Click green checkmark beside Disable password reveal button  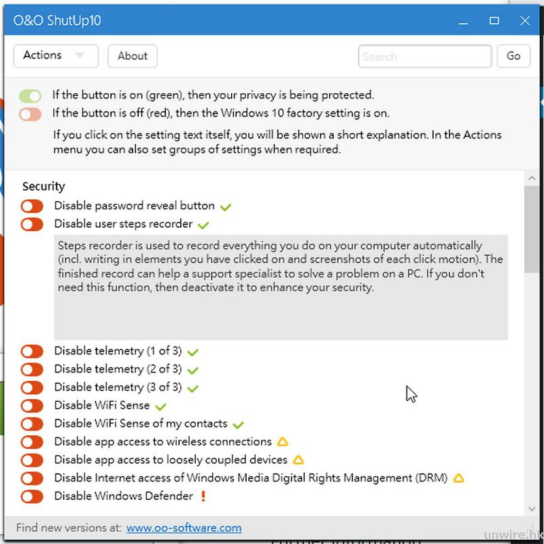click(226, 207)
